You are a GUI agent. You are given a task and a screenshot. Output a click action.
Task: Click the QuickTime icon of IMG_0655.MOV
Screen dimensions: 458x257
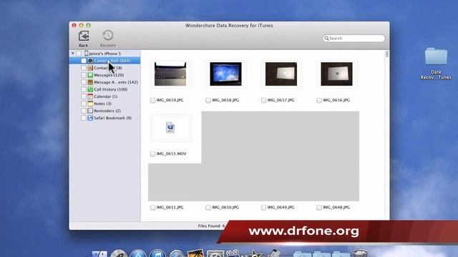[170, 128]
